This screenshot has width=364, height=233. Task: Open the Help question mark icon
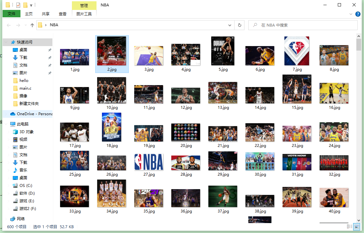tap(358, 14)
